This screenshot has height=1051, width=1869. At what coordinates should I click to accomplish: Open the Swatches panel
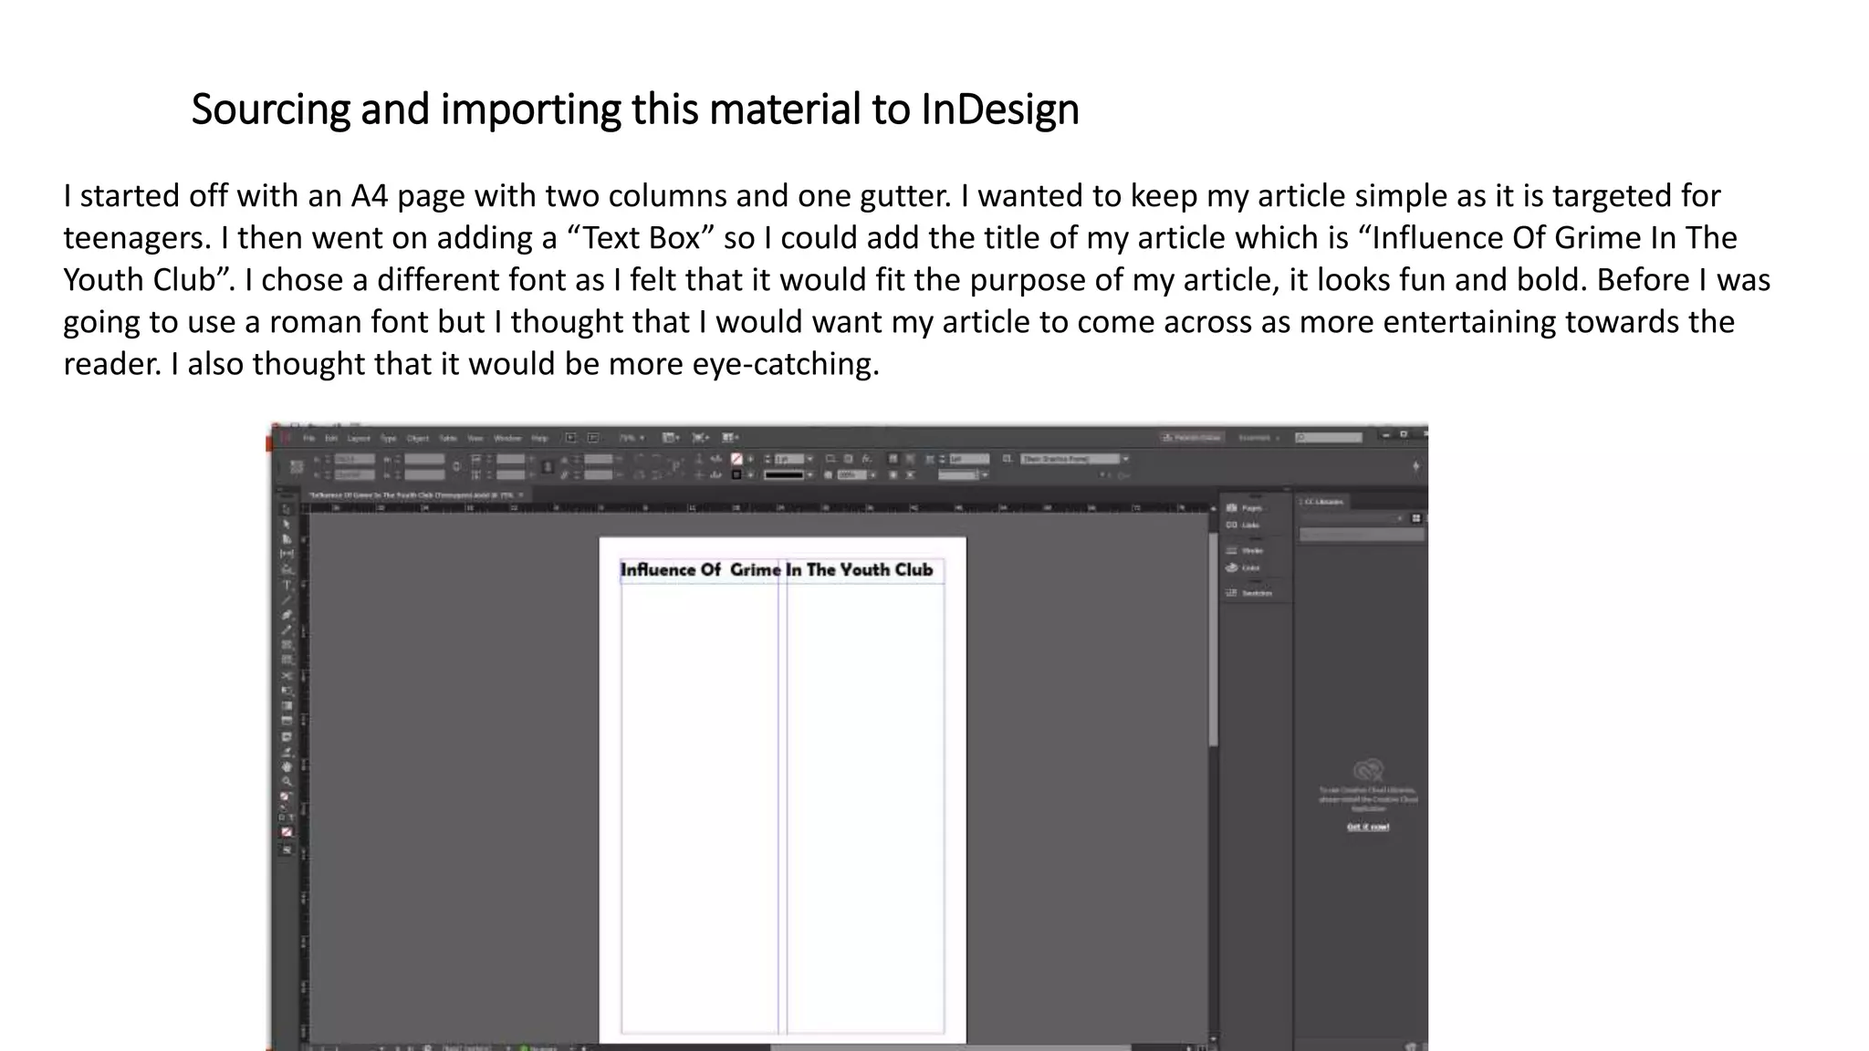[x=1248, y=593]
